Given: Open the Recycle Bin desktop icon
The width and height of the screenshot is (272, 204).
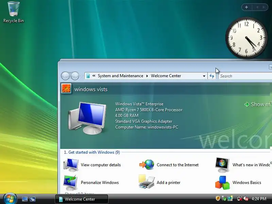Looking at the screenshot, I should (x=14, y=12).
